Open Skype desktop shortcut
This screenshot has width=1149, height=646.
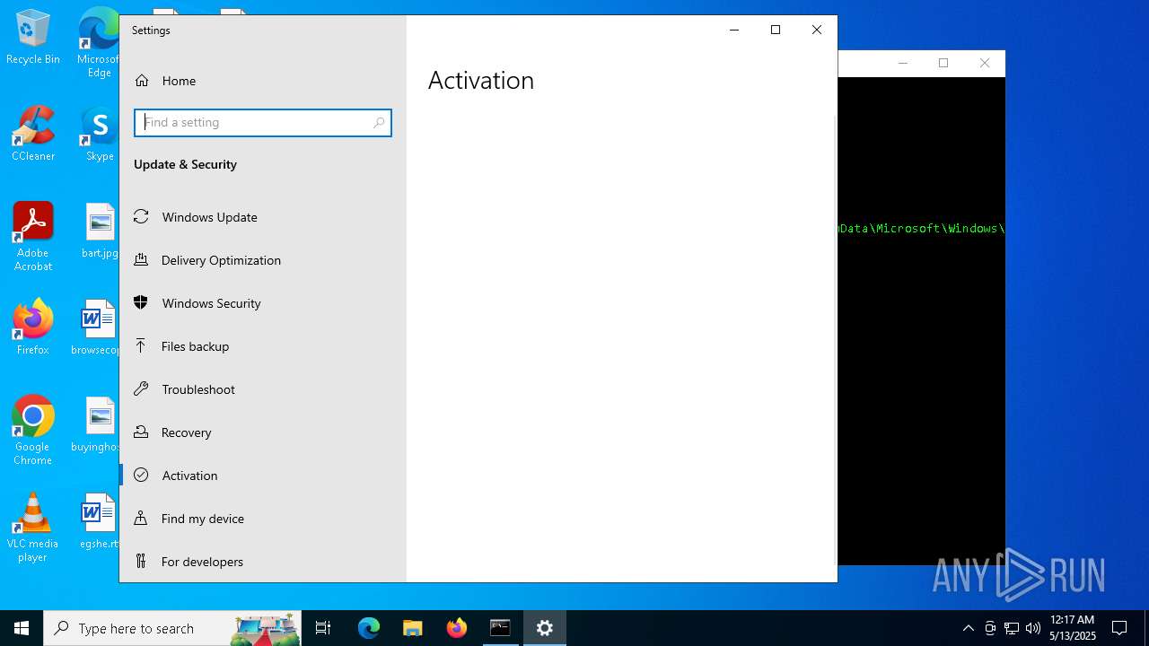100,135
